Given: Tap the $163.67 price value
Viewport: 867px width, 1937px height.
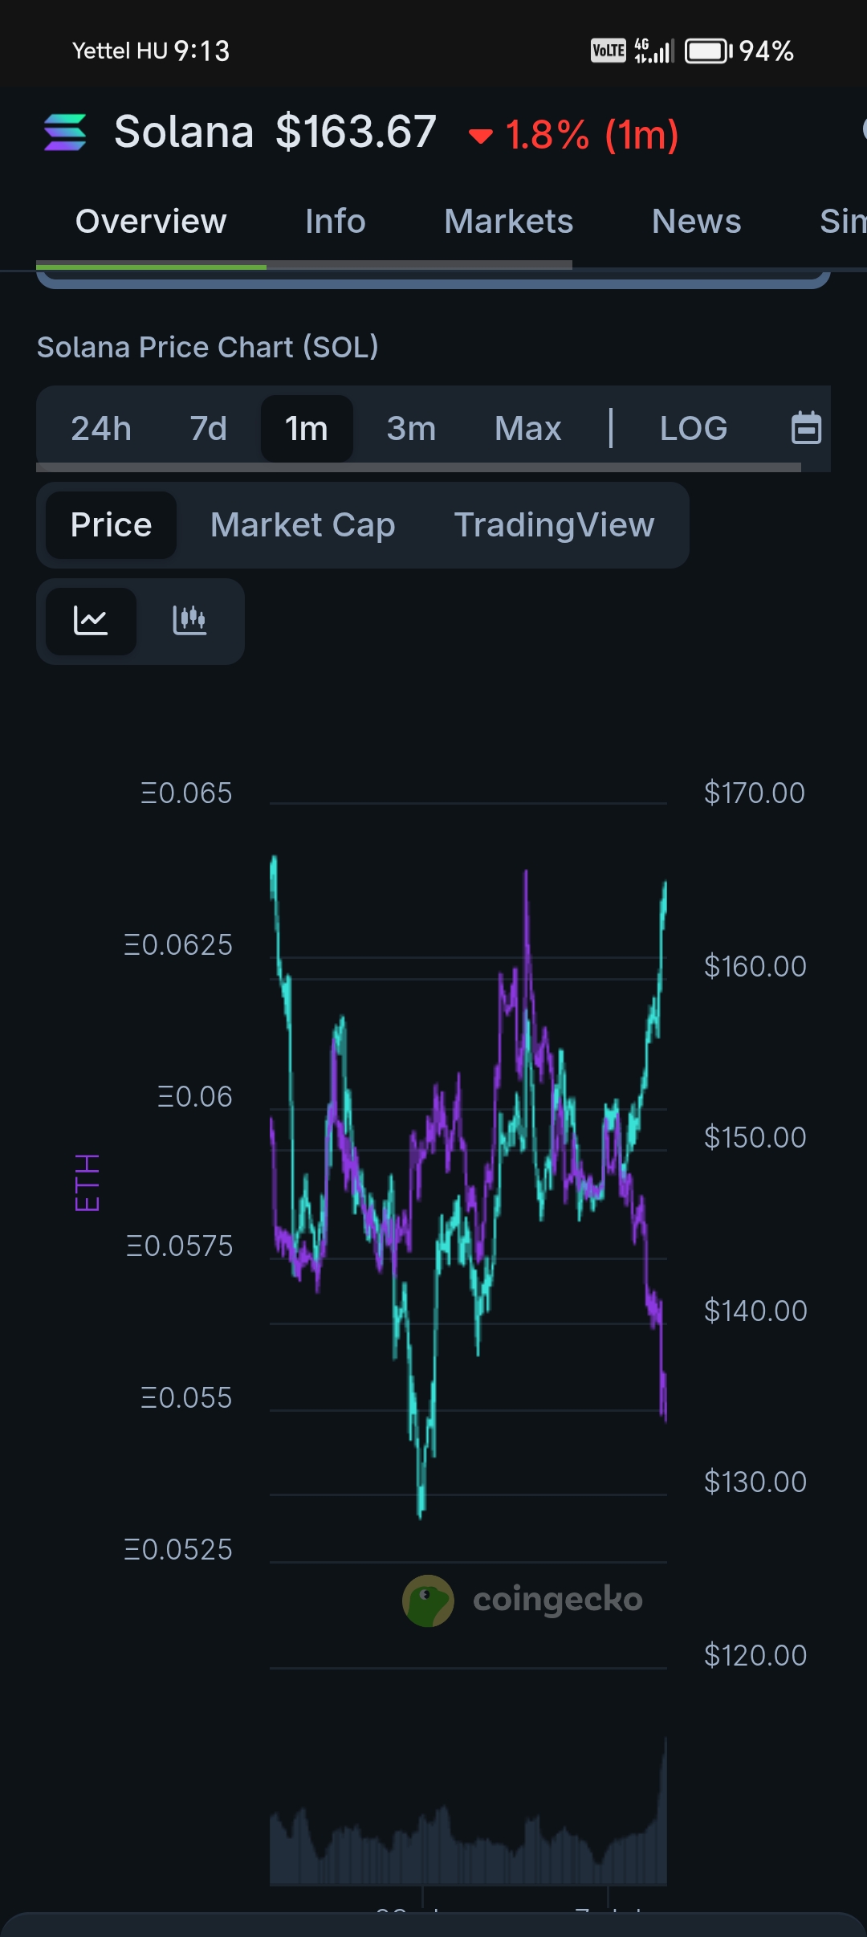Looking at the screenshot, I should click(356, 132).
